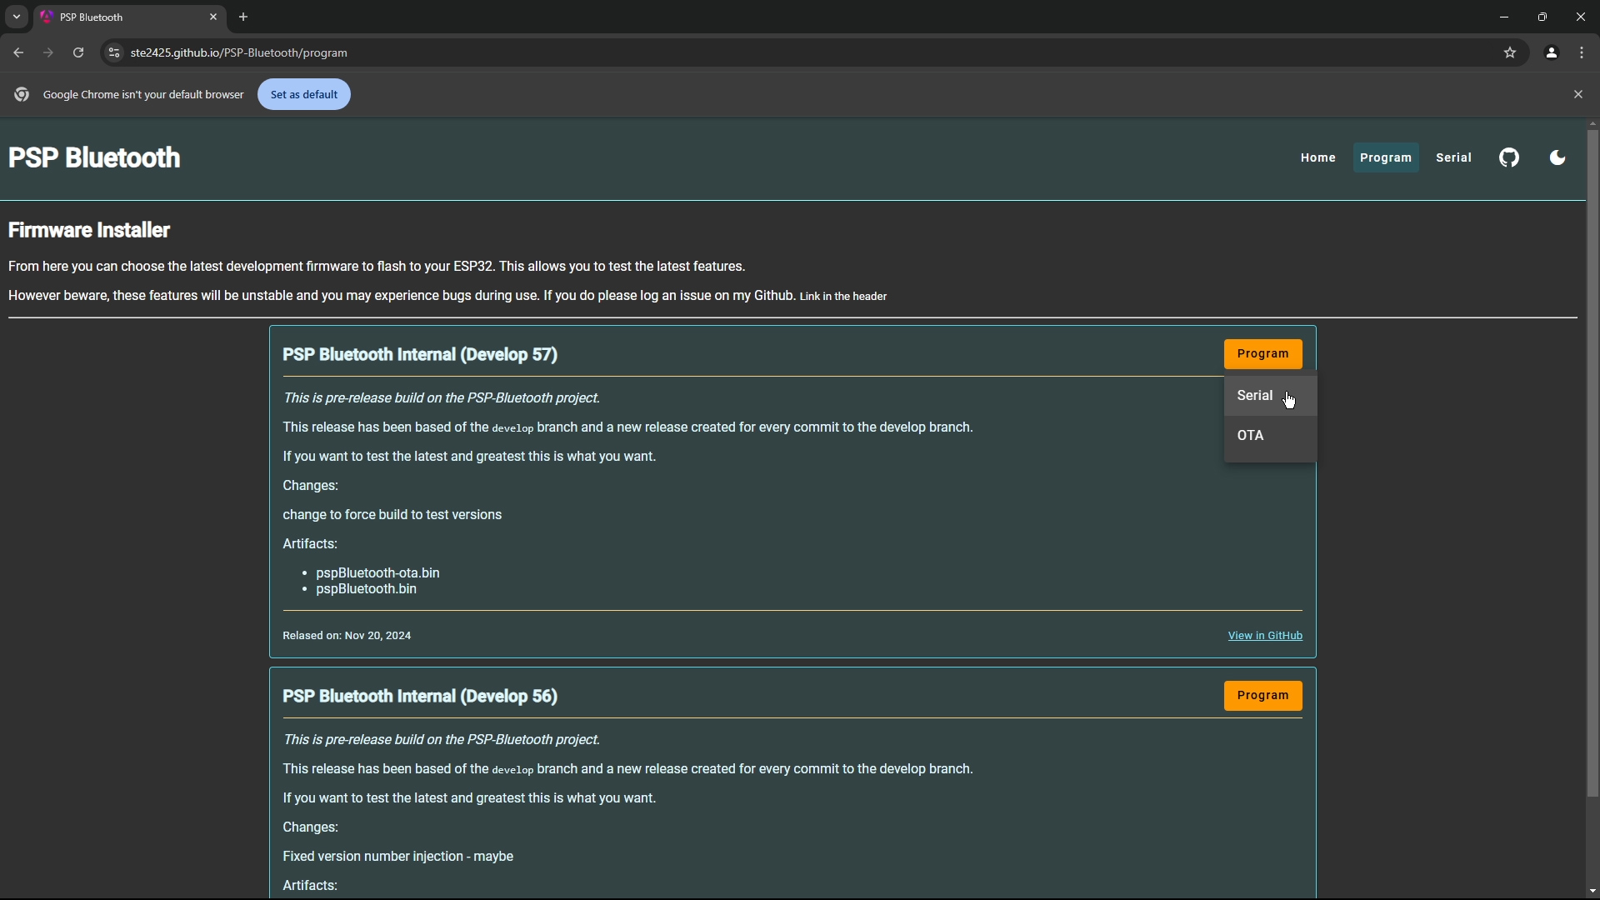Click View in GitHub link
Screen dimensions: 1600x900
pyautogui.click(x=1264, y=636)
